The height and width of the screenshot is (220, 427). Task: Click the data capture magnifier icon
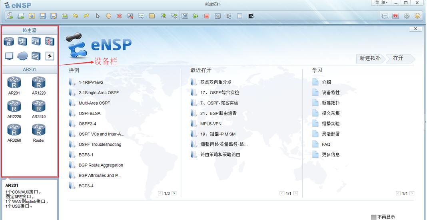click(217, 16)
